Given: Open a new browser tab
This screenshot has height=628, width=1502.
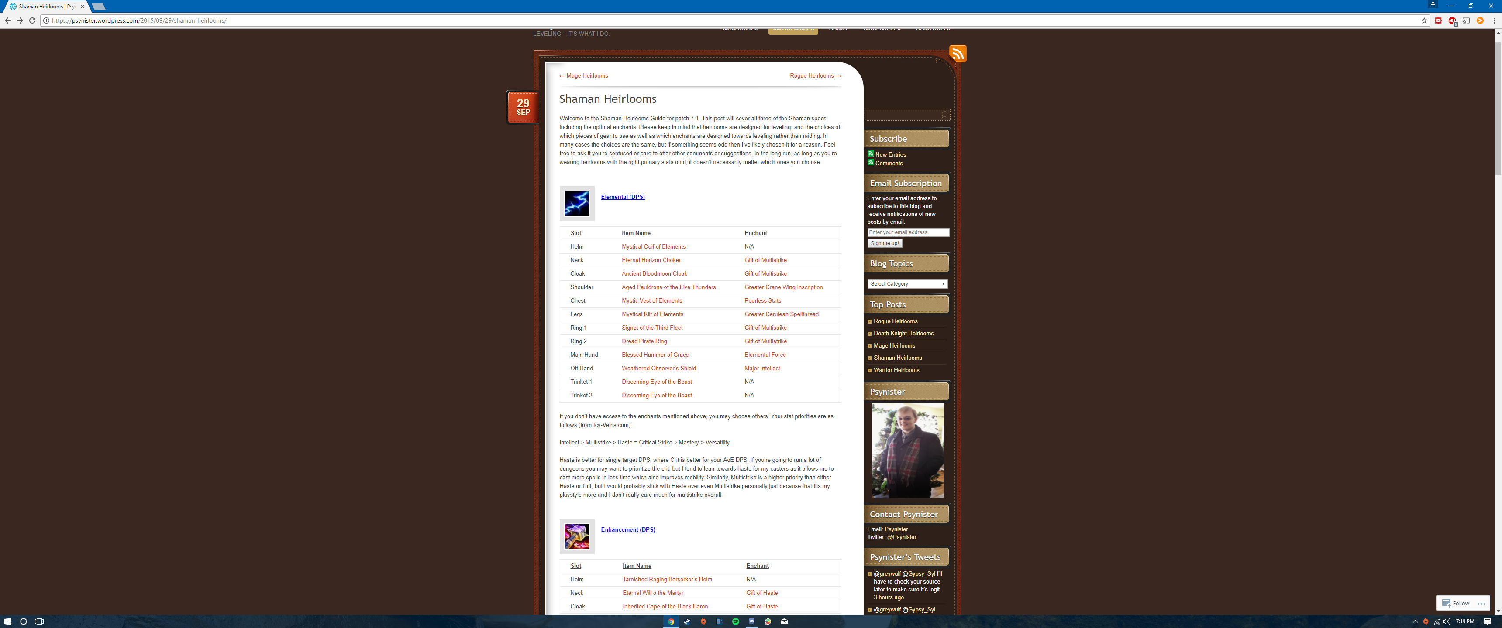Looking at the screenshot, I should click(99, 7).
